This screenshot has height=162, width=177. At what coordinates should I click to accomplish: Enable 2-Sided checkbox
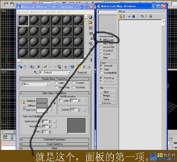[73, 83]
